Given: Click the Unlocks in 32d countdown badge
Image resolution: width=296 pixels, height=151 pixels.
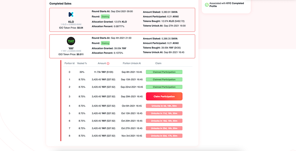Looking at the screenshot, I should point(164,136).
